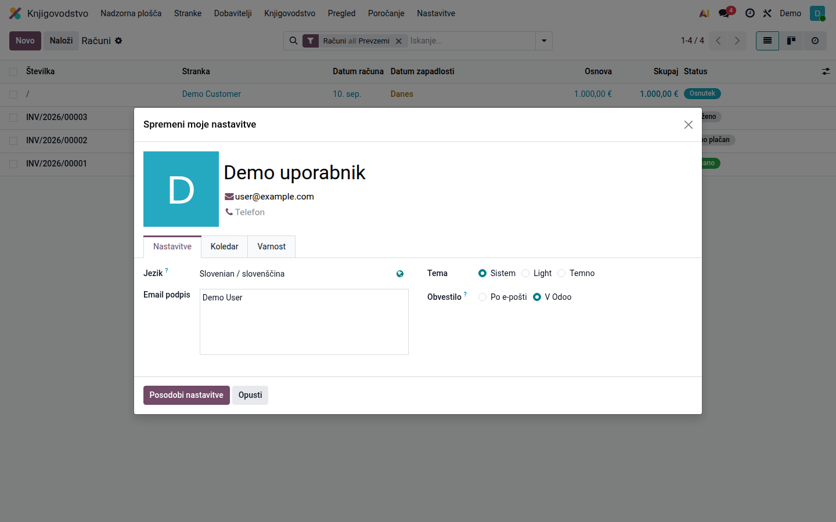This screenshot has height=522, width=836.
Task: Choose notifications V Odoo
Action: click(x=537, y=297)
